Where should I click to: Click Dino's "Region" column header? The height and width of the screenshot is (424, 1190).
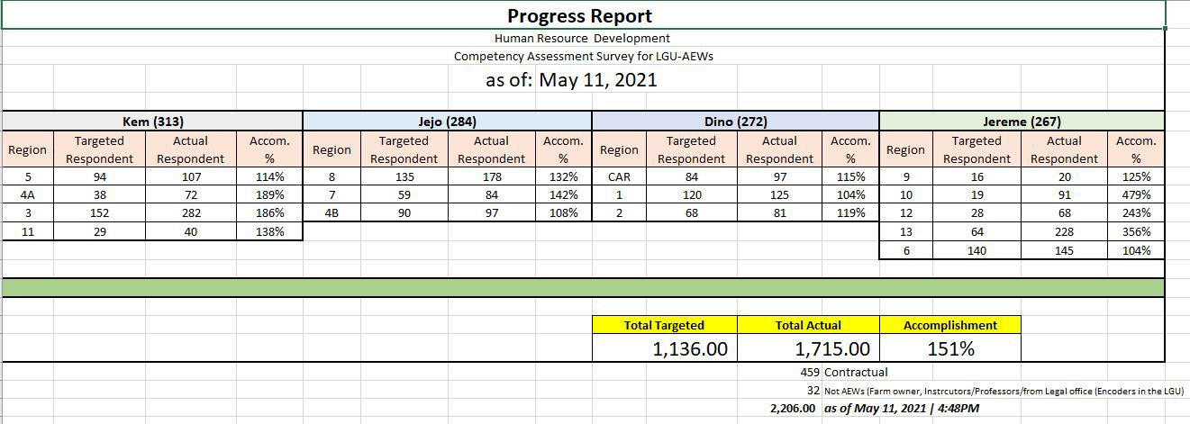point(619,149)
